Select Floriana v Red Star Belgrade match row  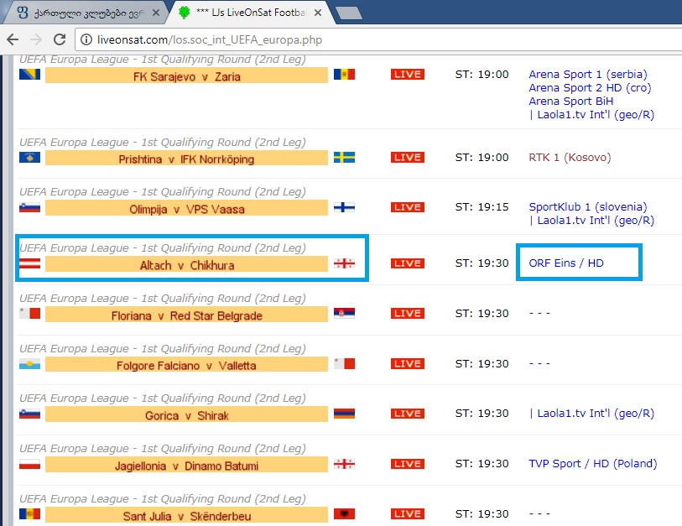(x=186, y=314)
